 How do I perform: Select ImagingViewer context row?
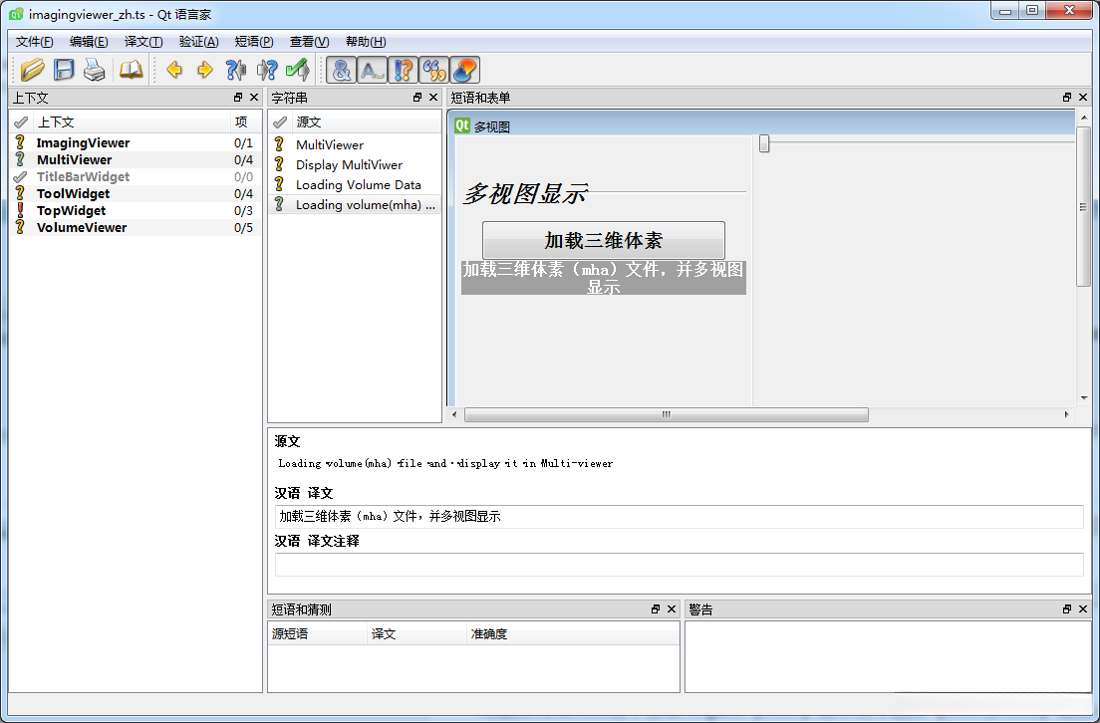136,143
